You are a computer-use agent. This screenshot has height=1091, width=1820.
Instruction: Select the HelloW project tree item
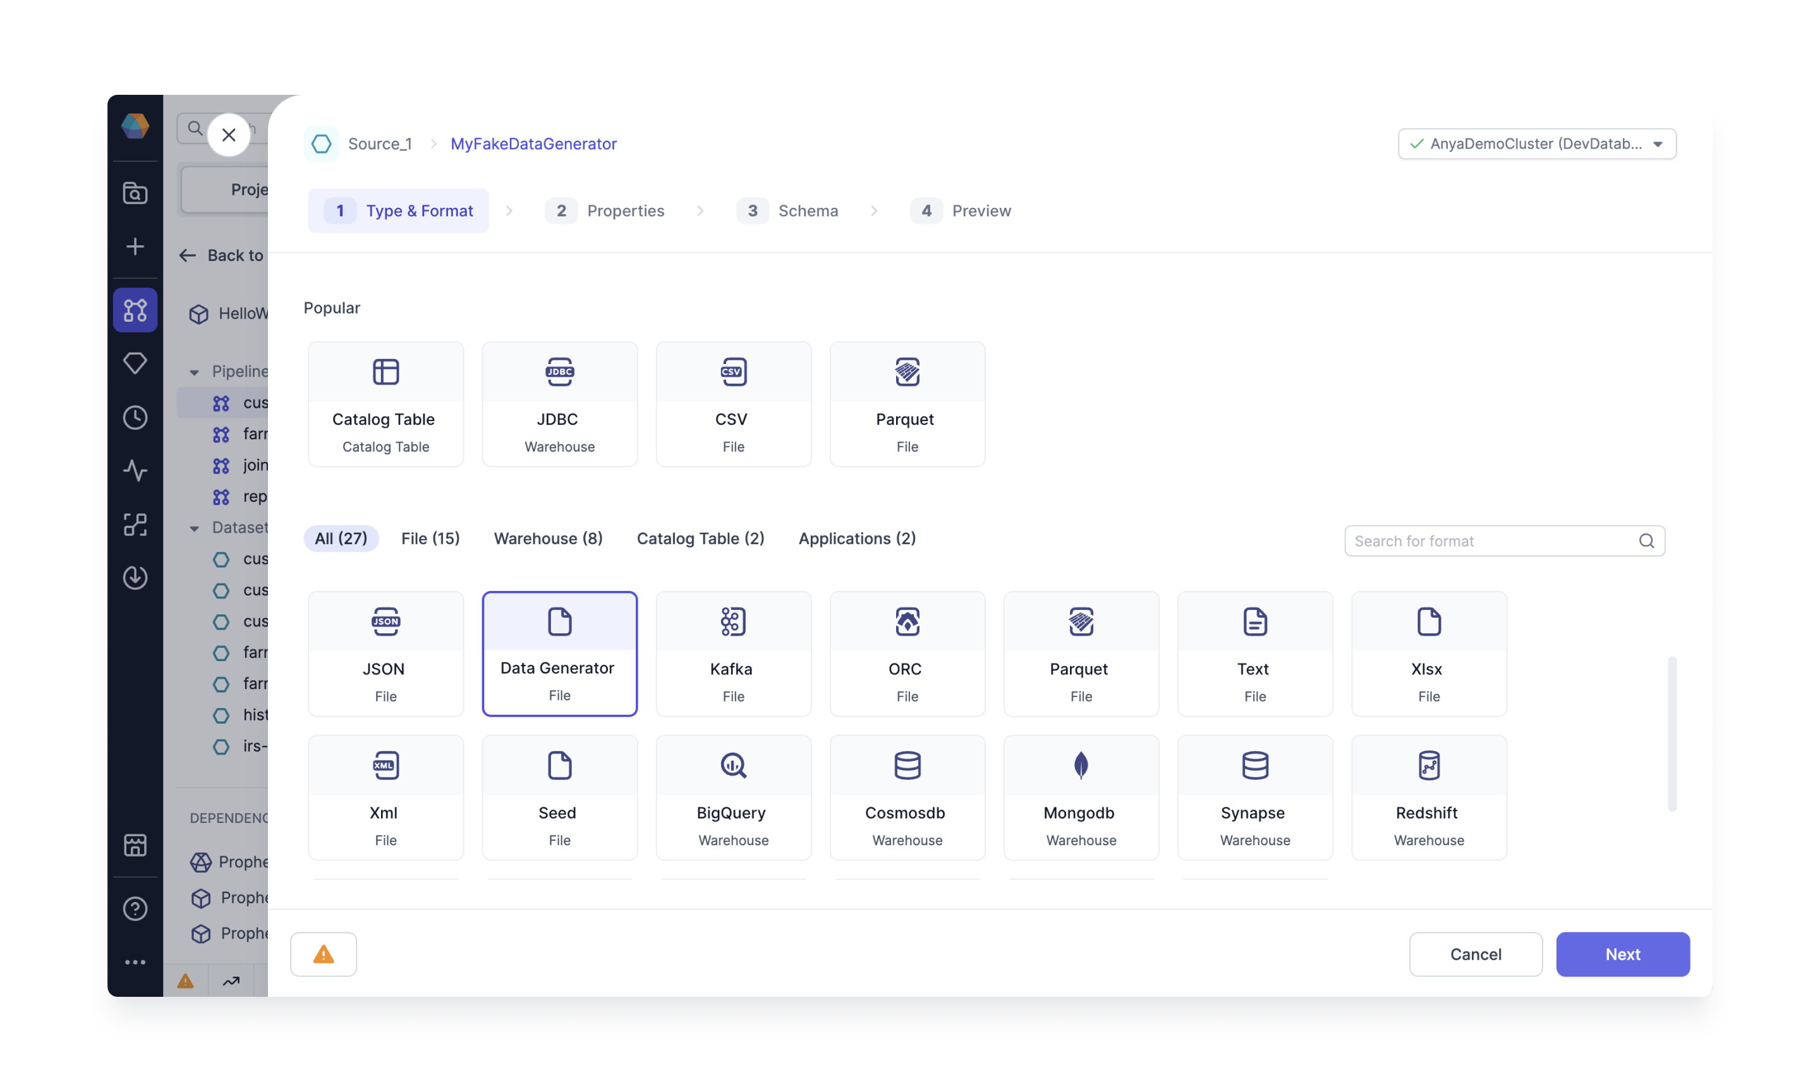tap(229, 314)
